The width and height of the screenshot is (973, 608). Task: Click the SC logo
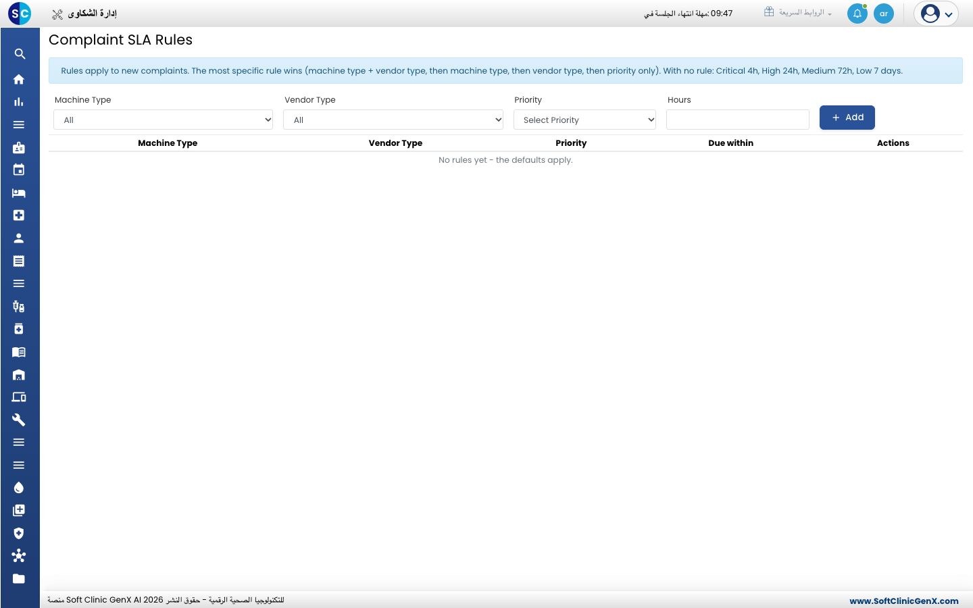coord(20,14)
